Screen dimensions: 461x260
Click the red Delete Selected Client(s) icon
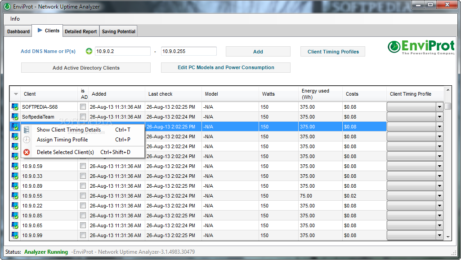click(27, 152)
